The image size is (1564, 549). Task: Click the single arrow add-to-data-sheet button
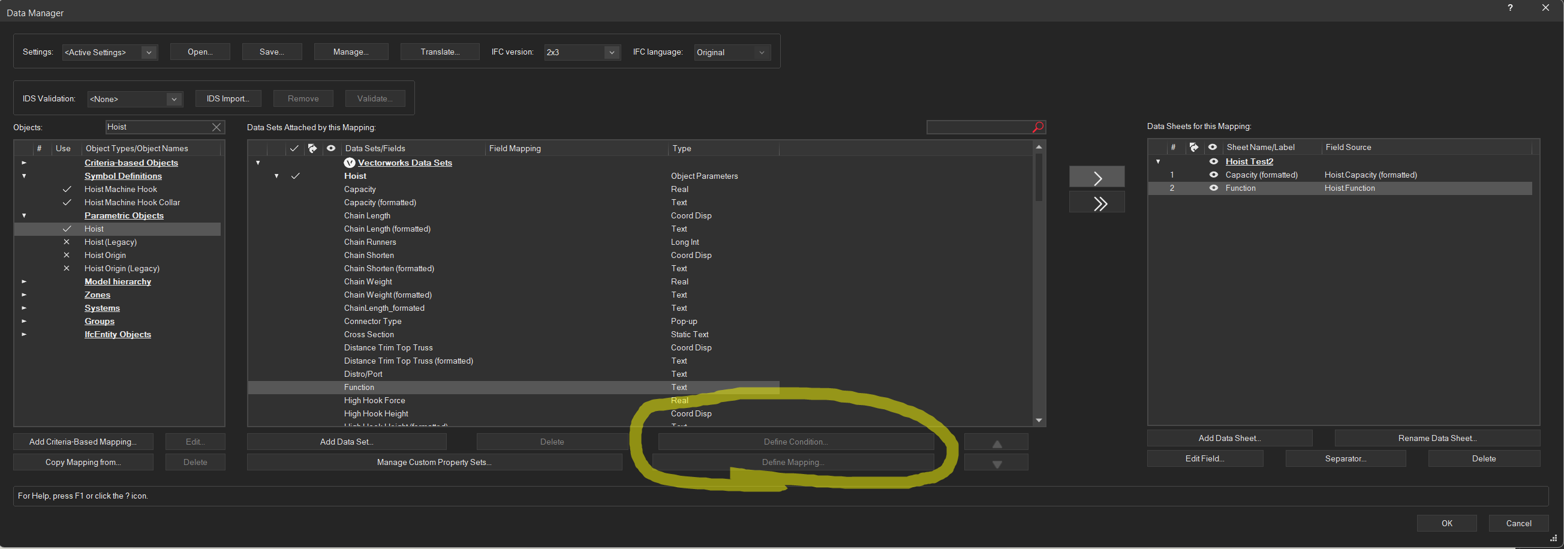coord(1096,178)
